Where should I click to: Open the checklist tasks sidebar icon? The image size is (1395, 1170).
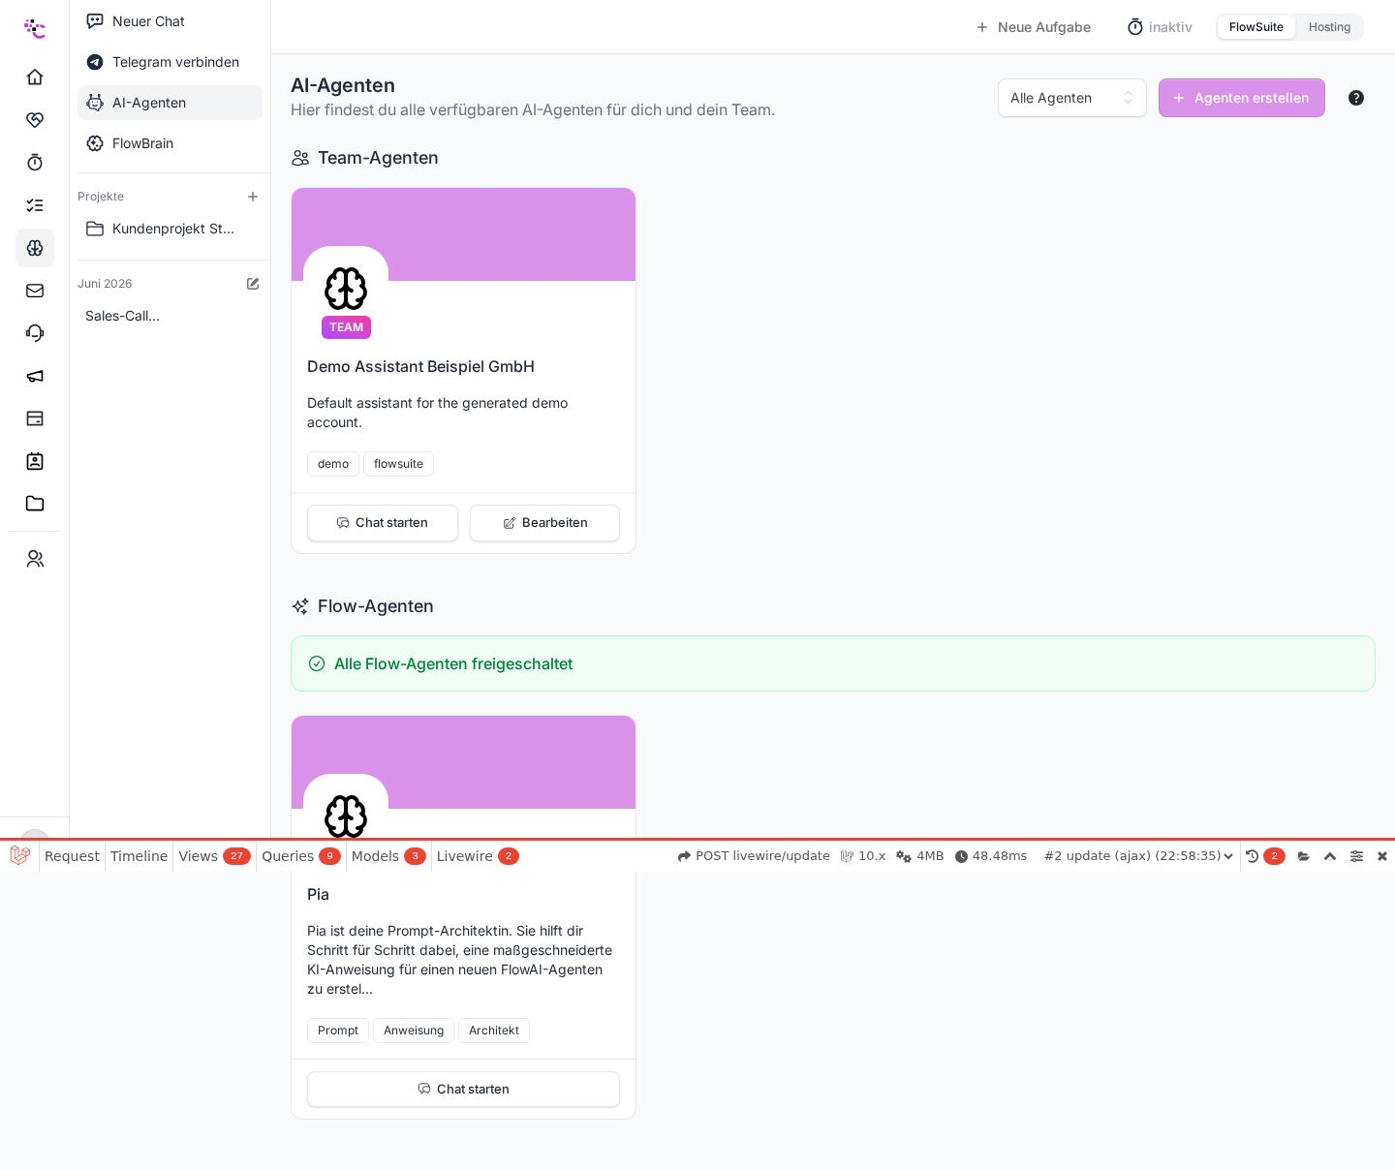click(35, 205)
